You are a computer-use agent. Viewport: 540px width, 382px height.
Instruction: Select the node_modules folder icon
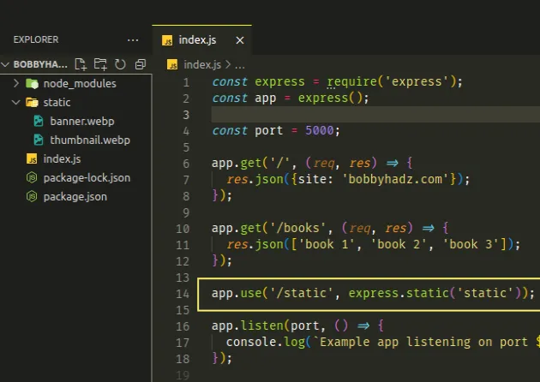pyautogui.click(x=32, y=83)
